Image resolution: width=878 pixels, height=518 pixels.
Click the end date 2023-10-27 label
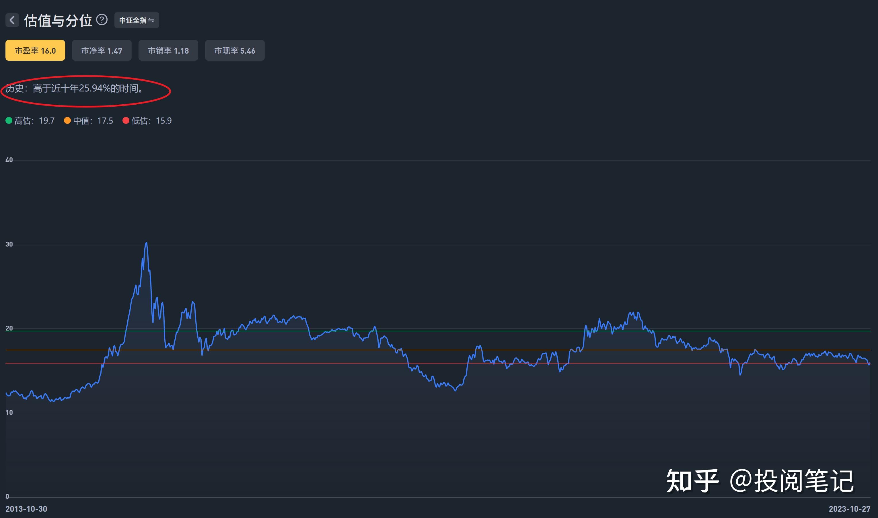pos(849,509)
